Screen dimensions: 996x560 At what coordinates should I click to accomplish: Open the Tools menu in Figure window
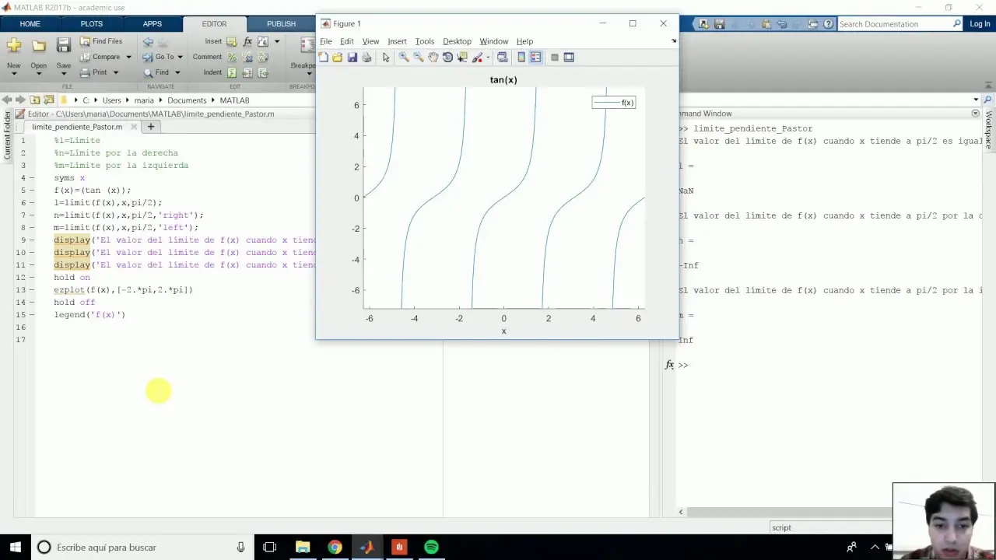click(424, 41)
